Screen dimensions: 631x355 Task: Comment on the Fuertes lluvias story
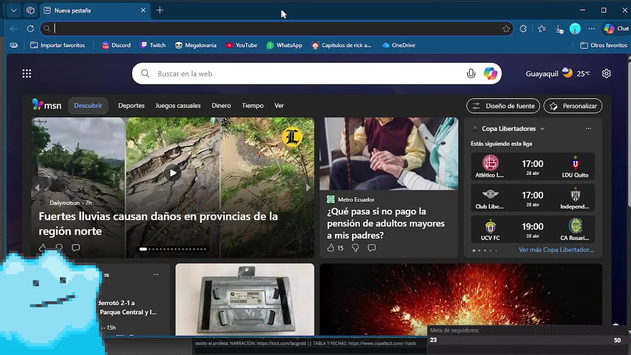coord(75,248)
